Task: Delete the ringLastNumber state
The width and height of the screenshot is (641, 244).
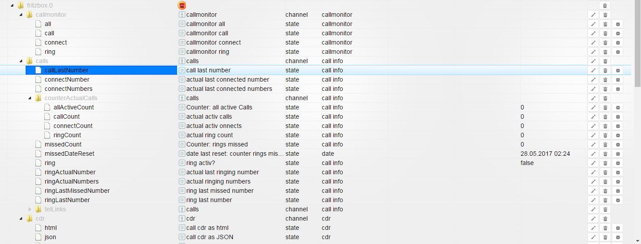Action: [x=605, y=200]
